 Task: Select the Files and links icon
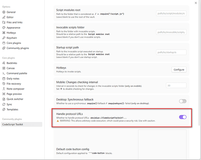click(x=4, y=22)
